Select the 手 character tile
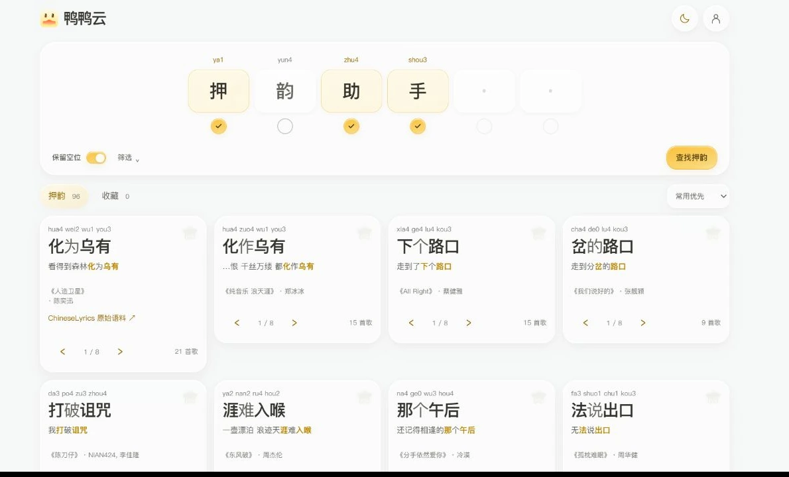This screenshot has height=477, width=789. pos(418,91)
